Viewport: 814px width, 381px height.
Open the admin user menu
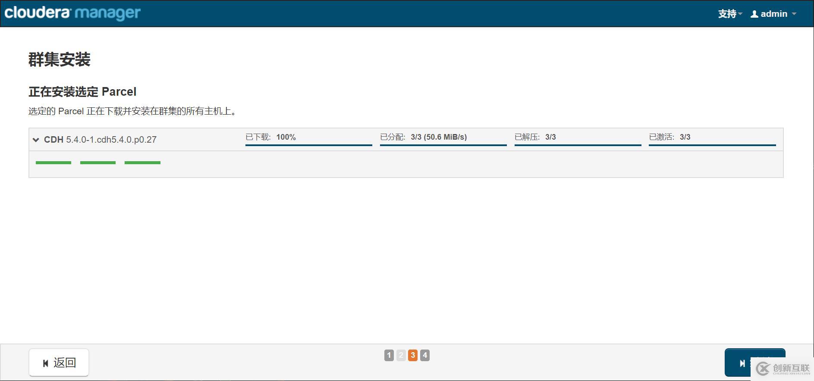click(773, 14)
